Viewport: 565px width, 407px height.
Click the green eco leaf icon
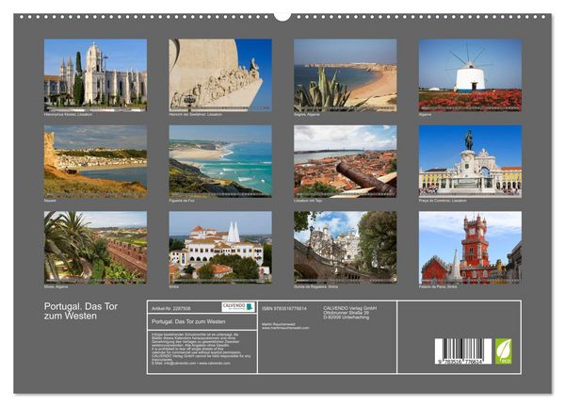503,351
